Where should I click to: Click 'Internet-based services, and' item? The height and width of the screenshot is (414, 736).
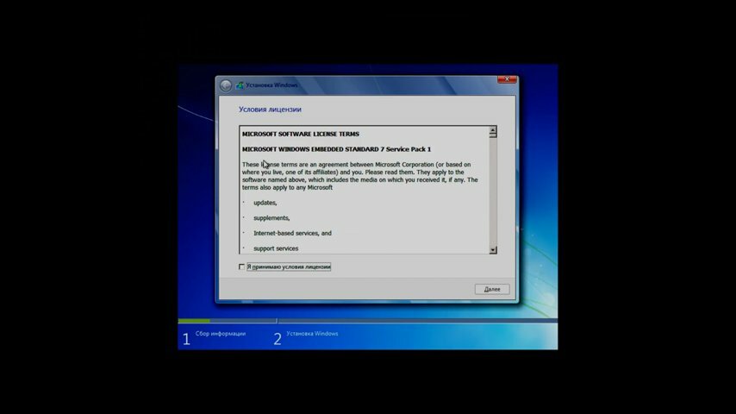292,233
